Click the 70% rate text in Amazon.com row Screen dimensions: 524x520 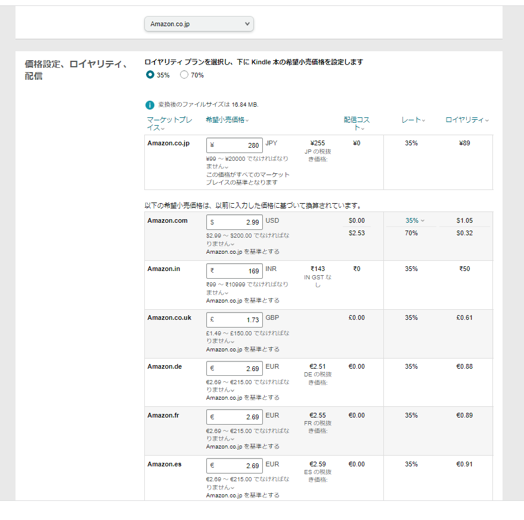(411, 233)
